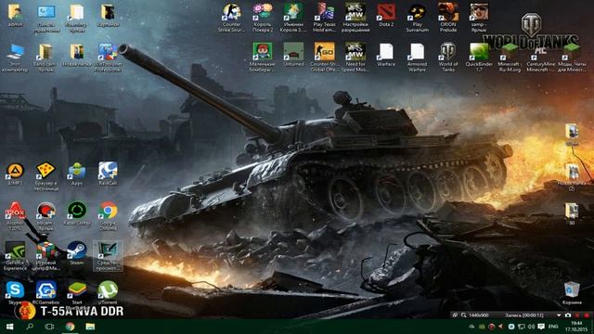
Task: Open the Apps shortcut icon
Action: tap(77, 173)
